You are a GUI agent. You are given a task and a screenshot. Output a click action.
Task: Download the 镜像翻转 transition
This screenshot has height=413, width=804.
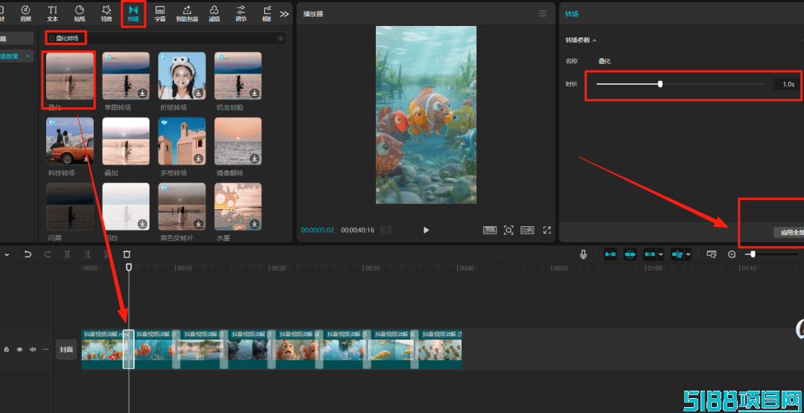pos(255,159)
